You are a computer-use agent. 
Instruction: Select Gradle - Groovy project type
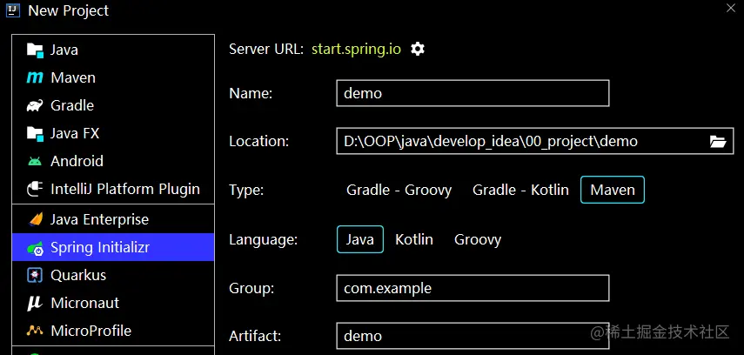(399, 190)
